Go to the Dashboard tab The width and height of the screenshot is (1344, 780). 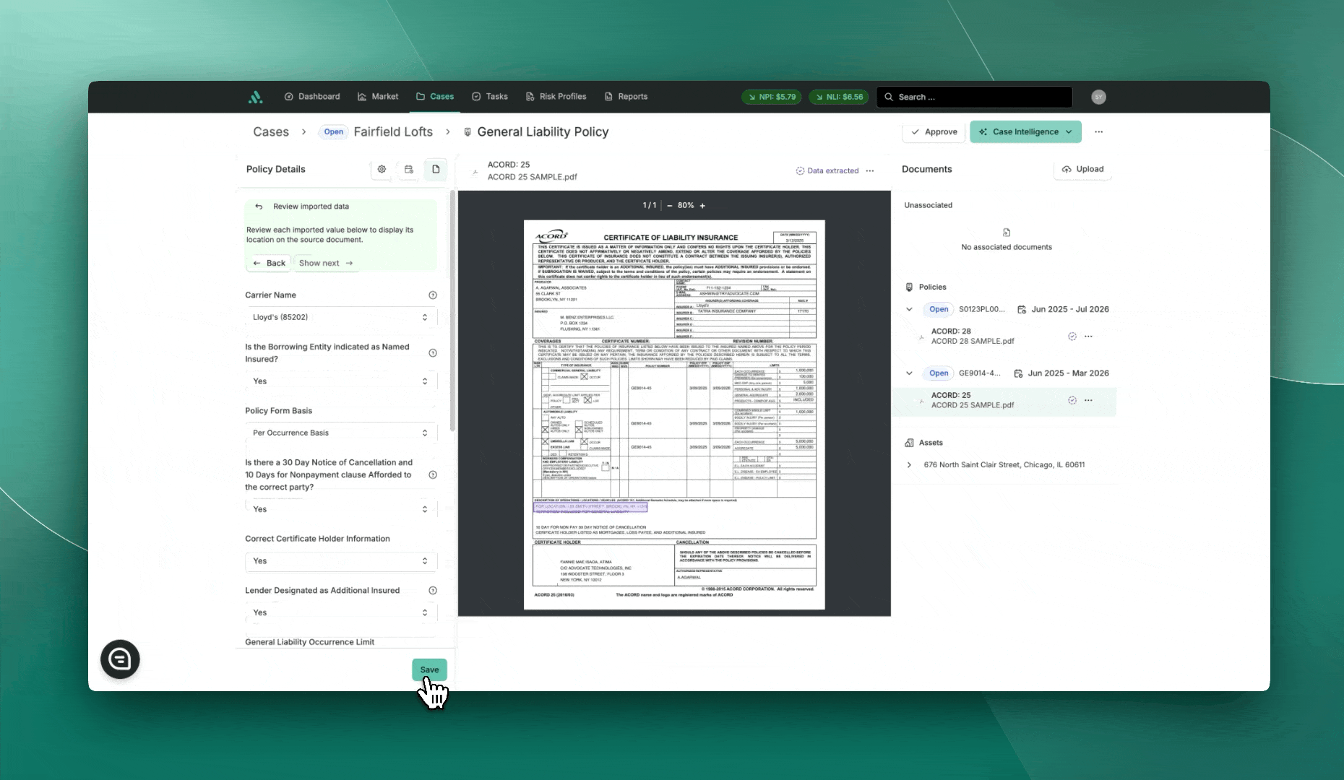click(311, 97)
